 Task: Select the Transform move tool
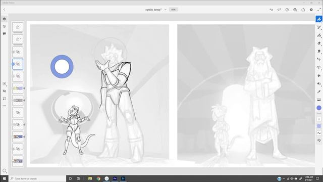point(319,60)
